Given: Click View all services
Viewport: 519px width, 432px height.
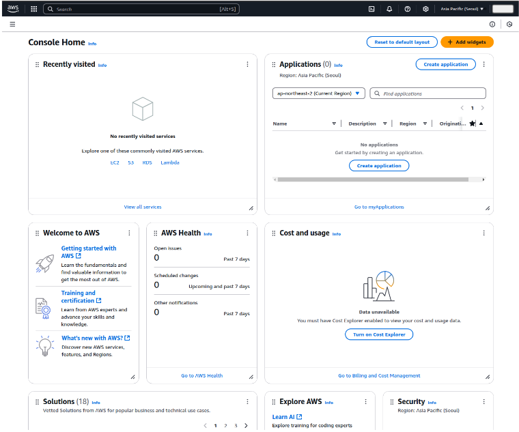Looking at the screenshot, I should point(143,207).
